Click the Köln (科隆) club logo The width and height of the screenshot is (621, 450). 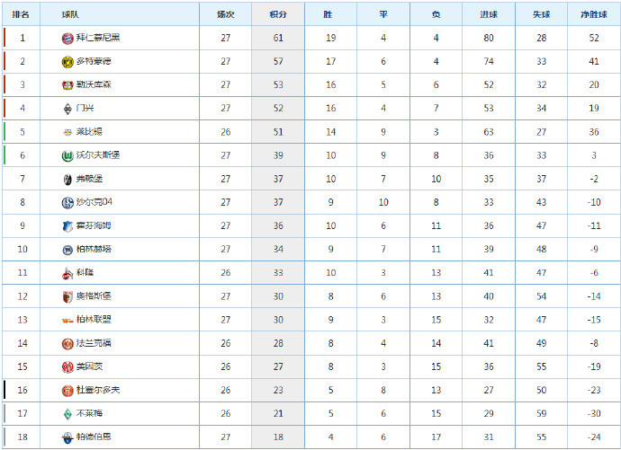pos(67,273)
